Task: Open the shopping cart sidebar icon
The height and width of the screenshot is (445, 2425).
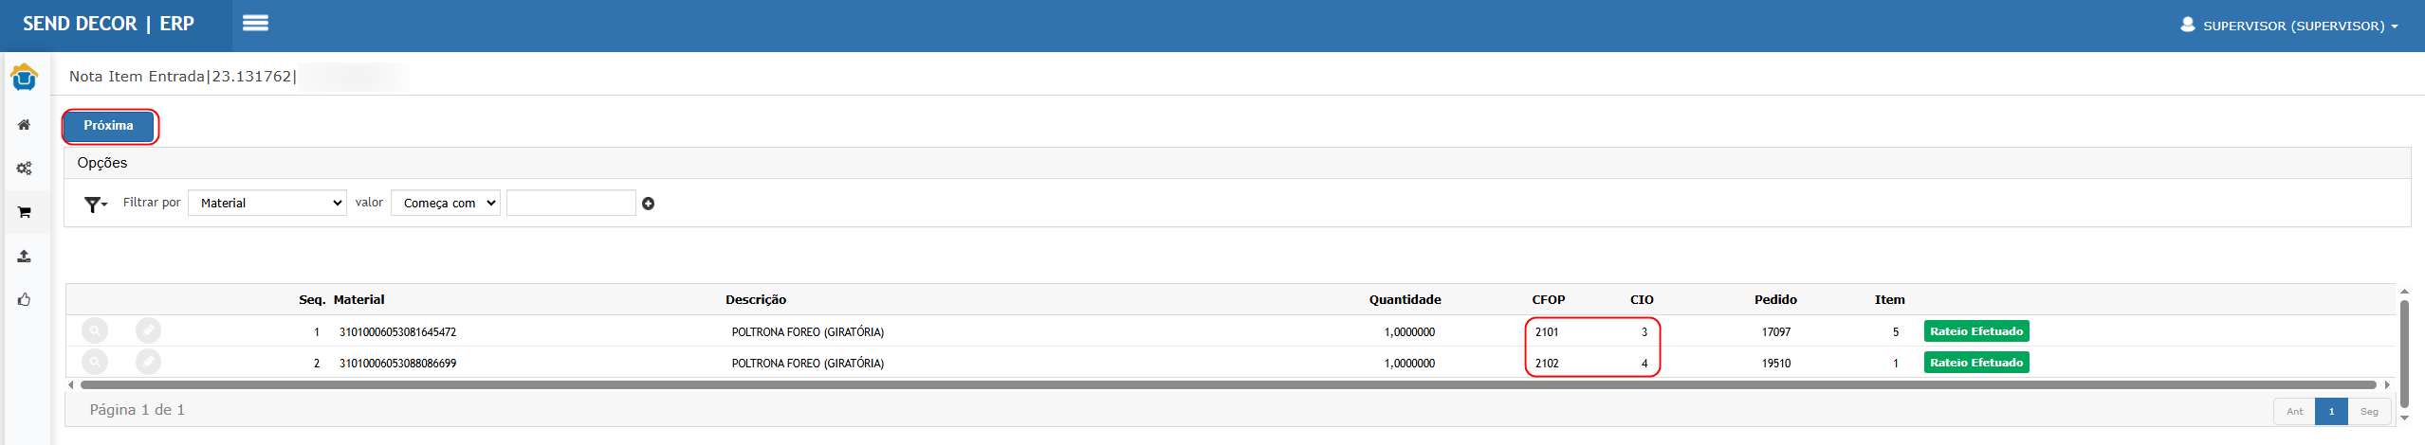Action: 25,212
